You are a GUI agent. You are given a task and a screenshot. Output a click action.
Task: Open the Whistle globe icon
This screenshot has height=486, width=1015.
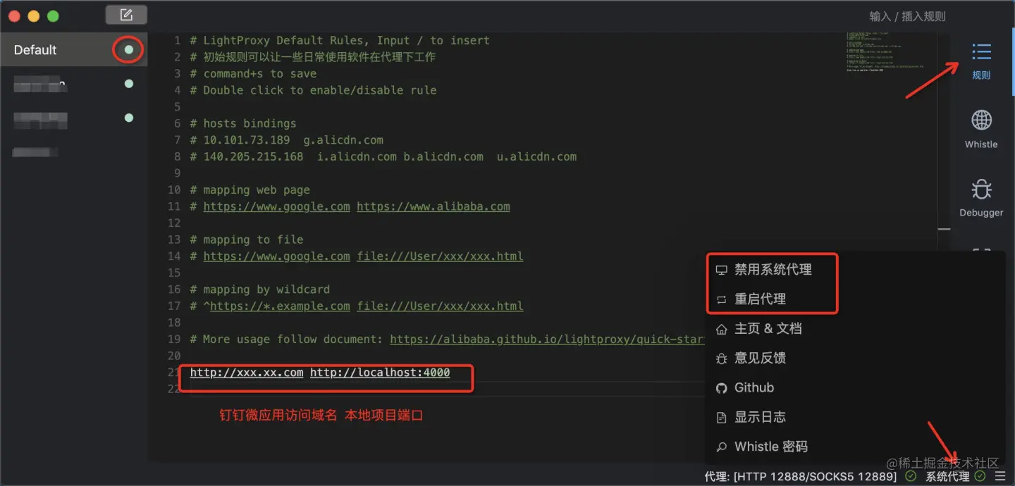(981, 120)
